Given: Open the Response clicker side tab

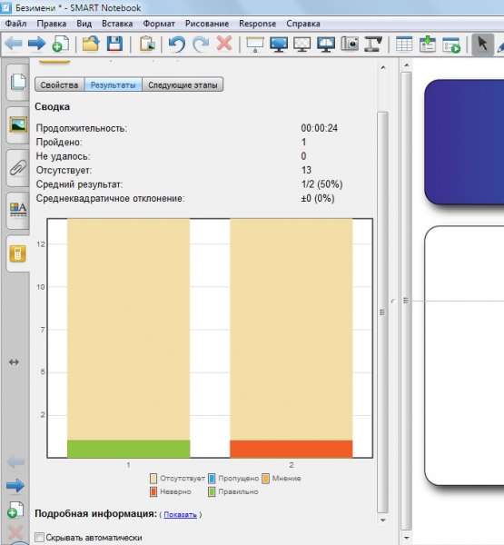Looking at the screenshot, I should coord(18,253).
